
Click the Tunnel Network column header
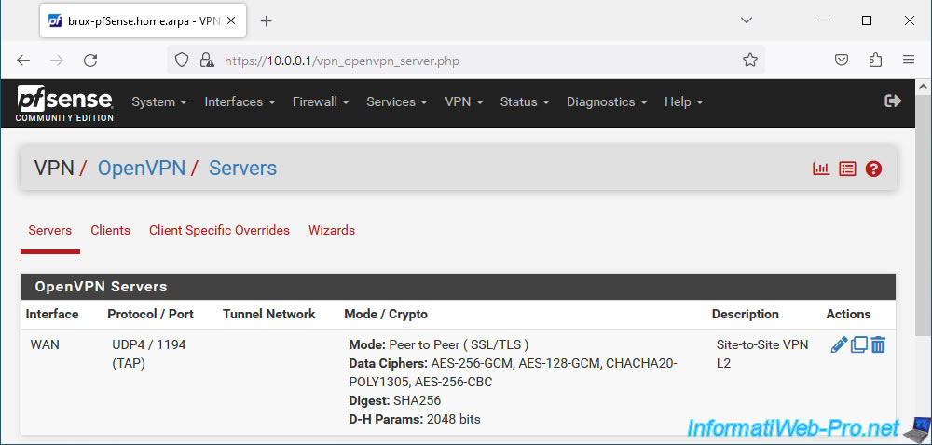coord(268,314)
